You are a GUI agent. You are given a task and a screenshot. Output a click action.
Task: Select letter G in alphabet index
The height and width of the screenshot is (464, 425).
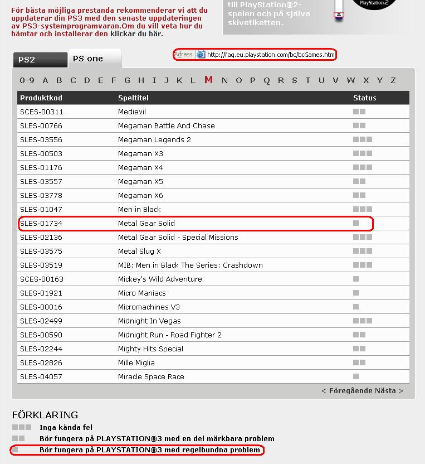[128, 80]
